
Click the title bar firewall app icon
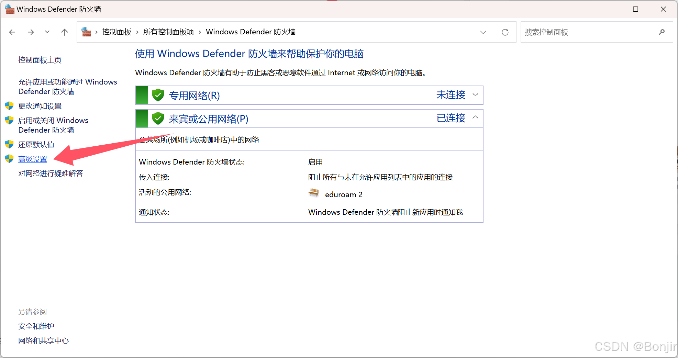pyautogui.click(x=10, y=9)
